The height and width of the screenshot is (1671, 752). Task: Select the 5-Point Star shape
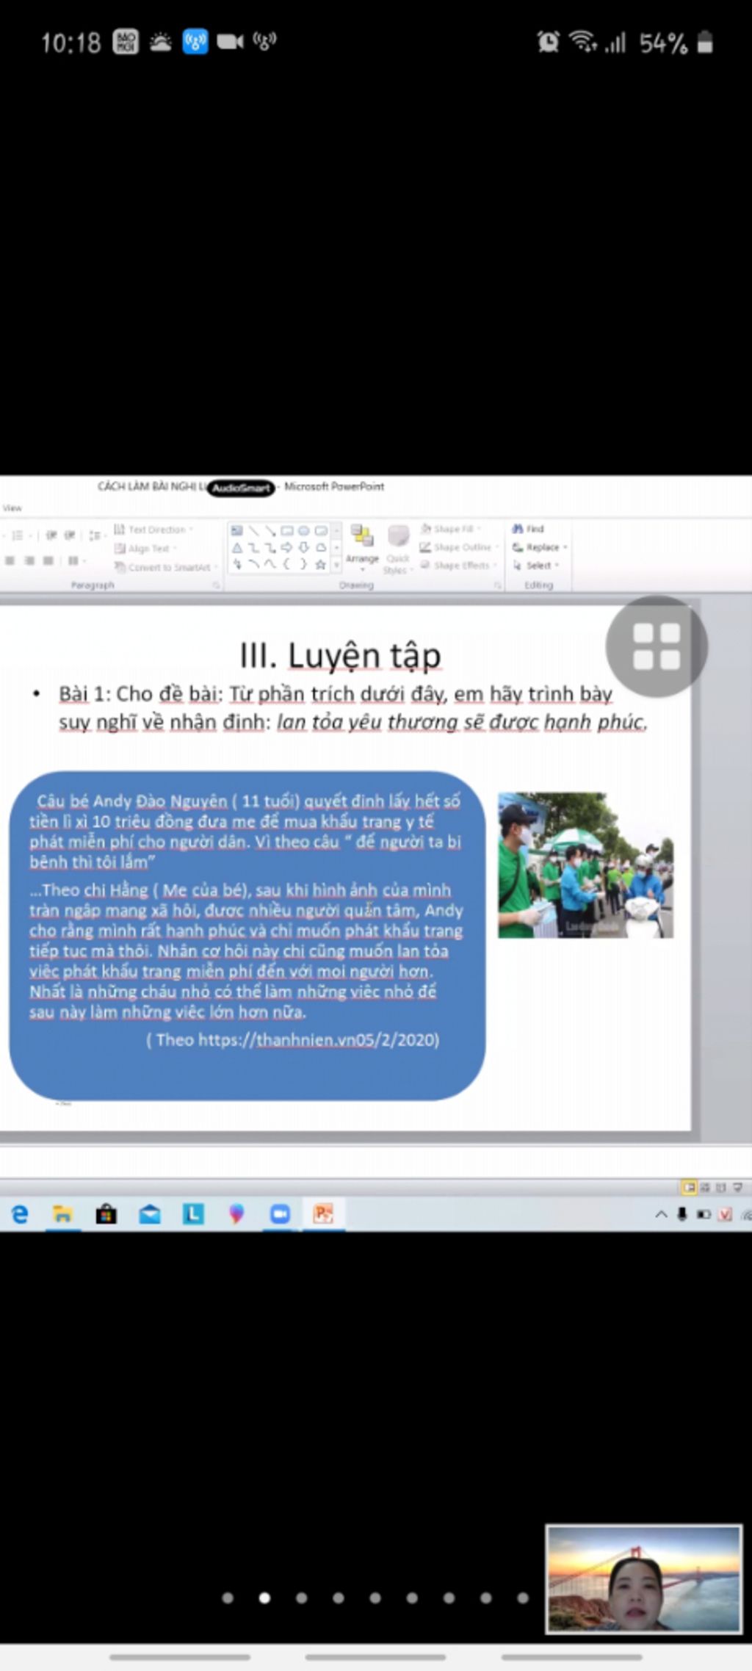321,565
